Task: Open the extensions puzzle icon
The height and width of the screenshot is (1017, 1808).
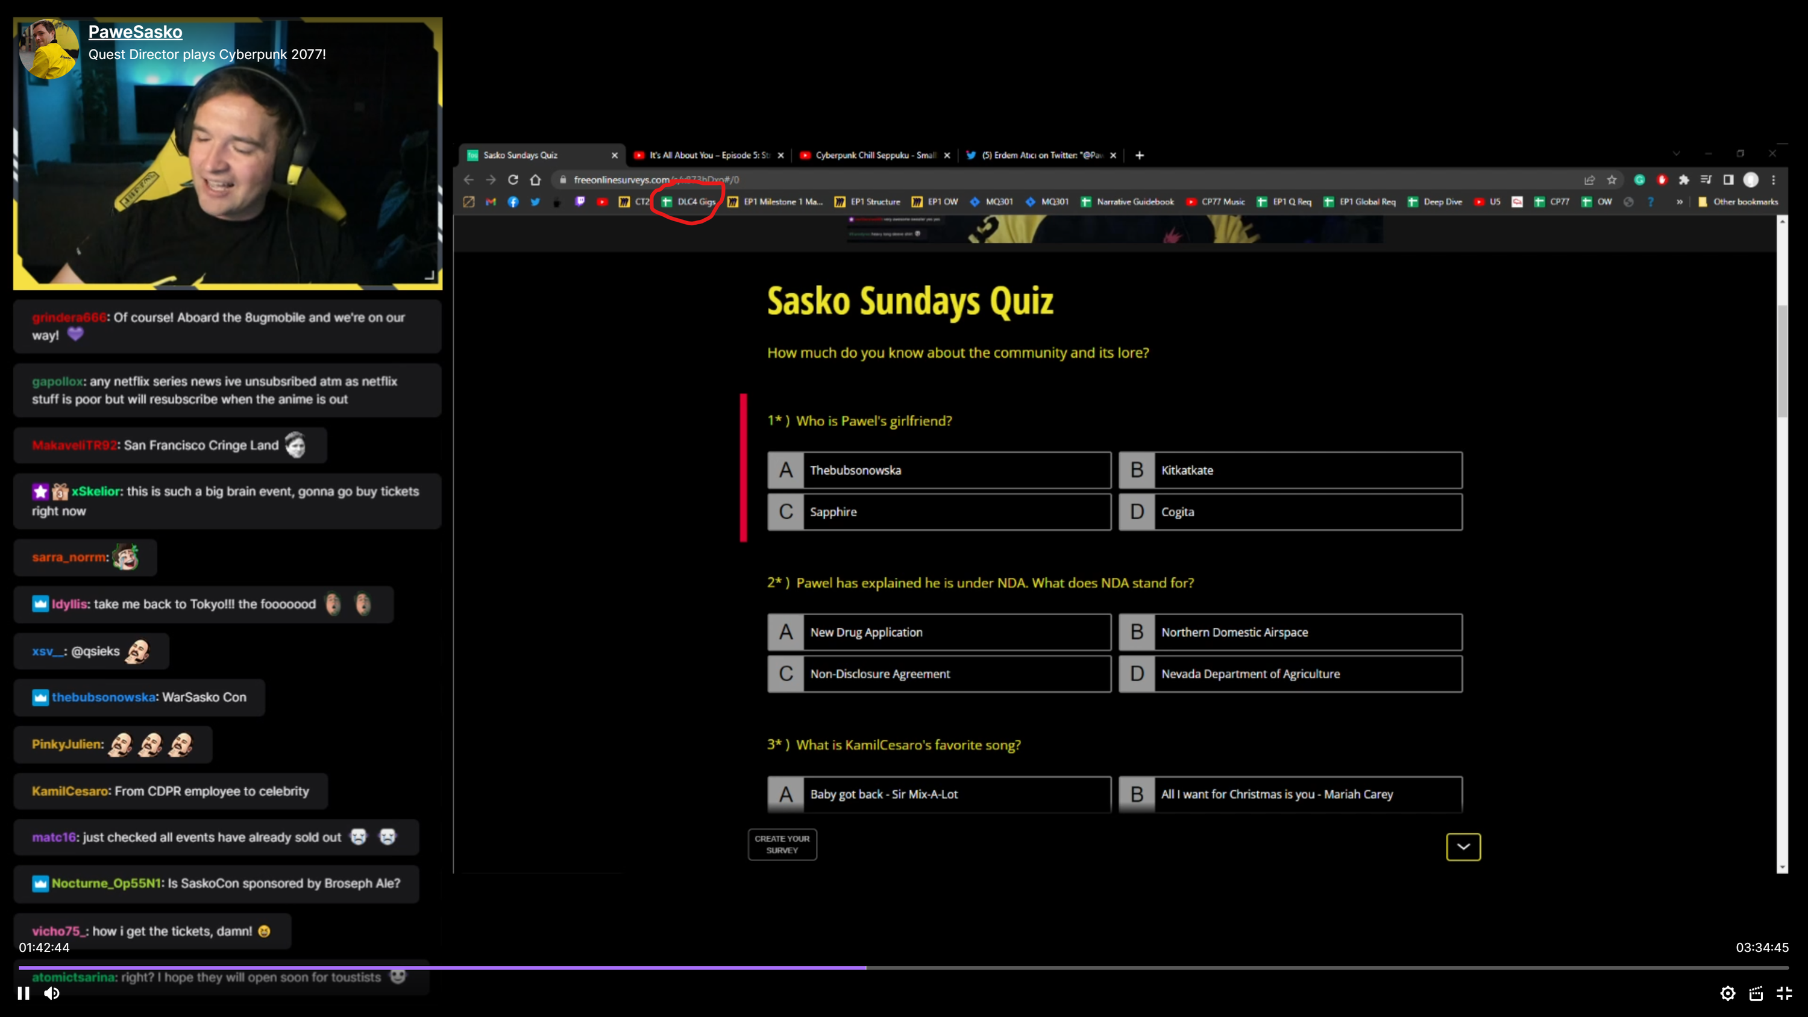Action: [x=1683, y=180]
